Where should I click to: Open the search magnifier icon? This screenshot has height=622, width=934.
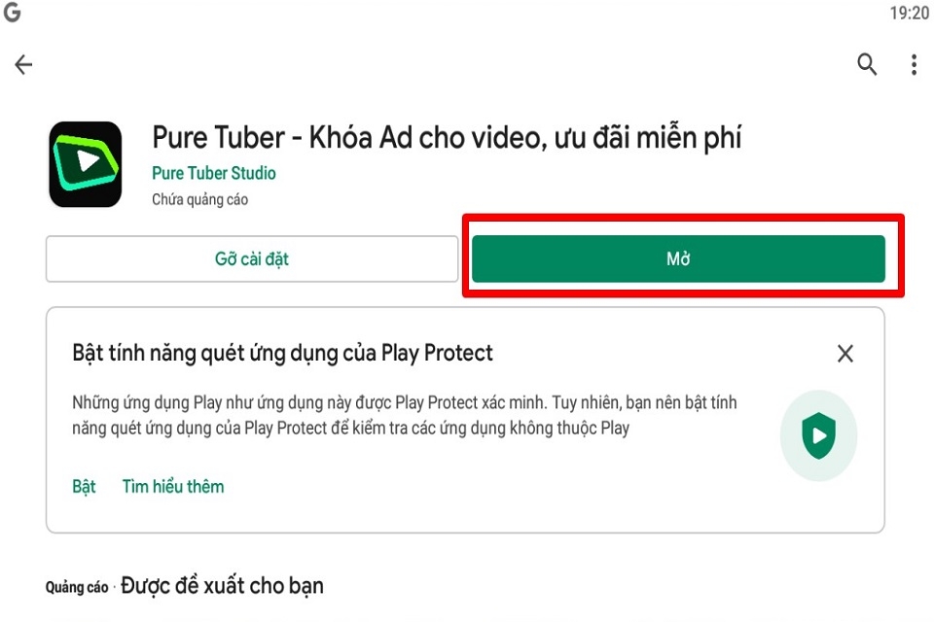[866, 65]
